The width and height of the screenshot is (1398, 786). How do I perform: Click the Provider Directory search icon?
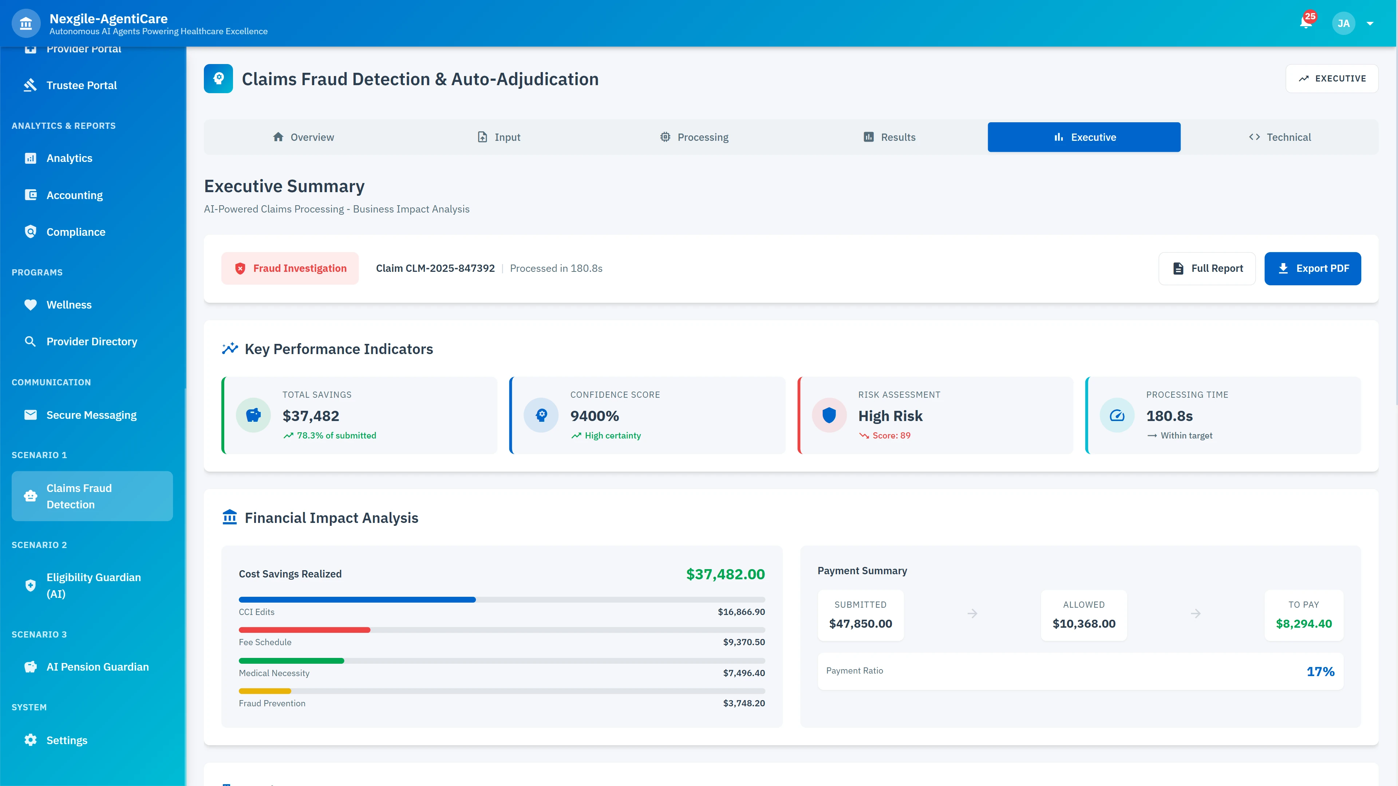(30, 341)
